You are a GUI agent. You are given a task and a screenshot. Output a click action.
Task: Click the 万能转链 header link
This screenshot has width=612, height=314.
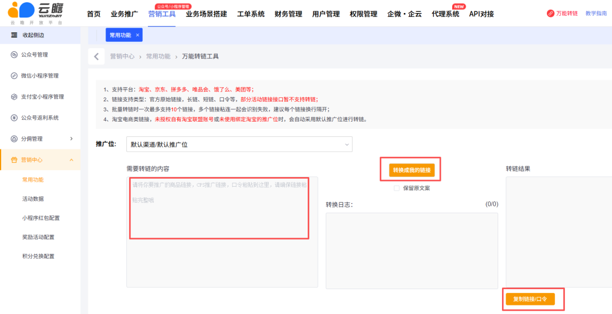pyautogui.click(x=567, y=13)
